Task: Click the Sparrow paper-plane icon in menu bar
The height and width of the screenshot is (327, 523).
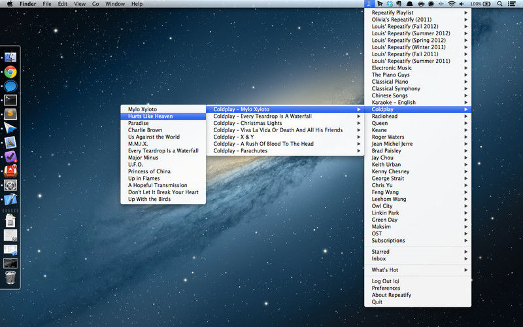Action: pos(380,4)
